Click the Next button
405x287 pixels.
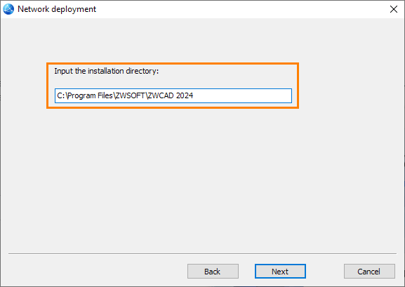coord(280,272)
